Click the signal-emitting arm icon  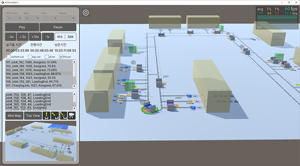pos(63,115)
